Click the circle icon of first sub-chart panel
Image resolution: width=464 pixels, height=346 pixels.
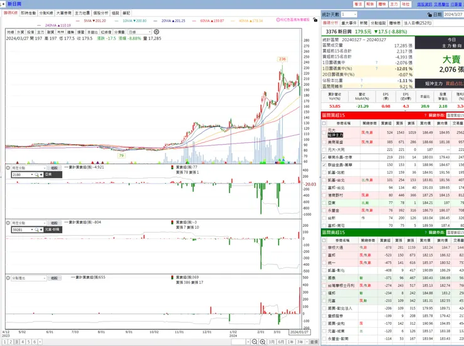pos(8,168)
